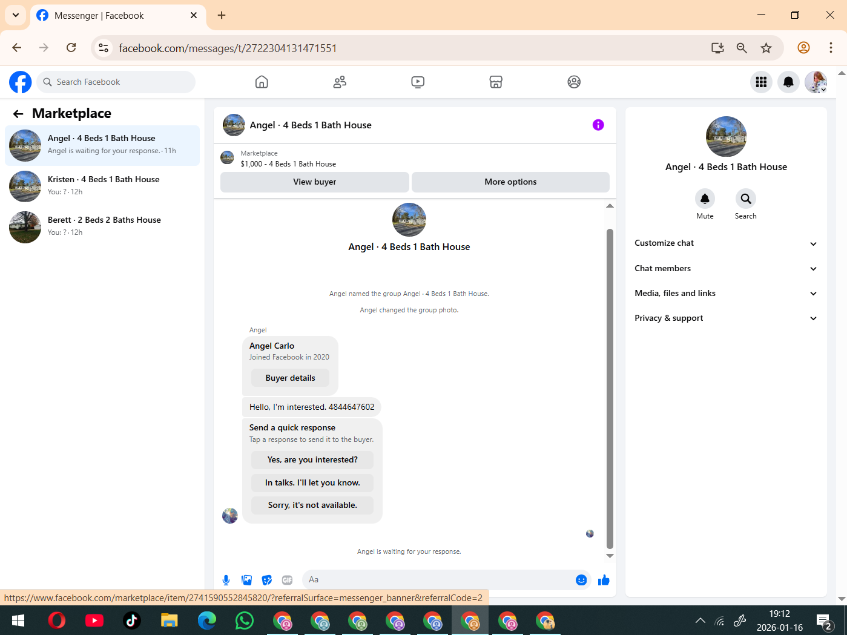The width and height of the screenshot is (847, 635).
Task: Switch to Messenger | Facebook tab
Action: [x=118, y=16]
